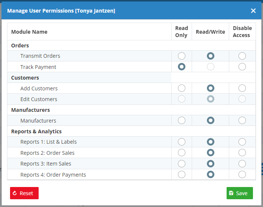
Task: Disable access for Transmit Orders
Action: [242, 56]
